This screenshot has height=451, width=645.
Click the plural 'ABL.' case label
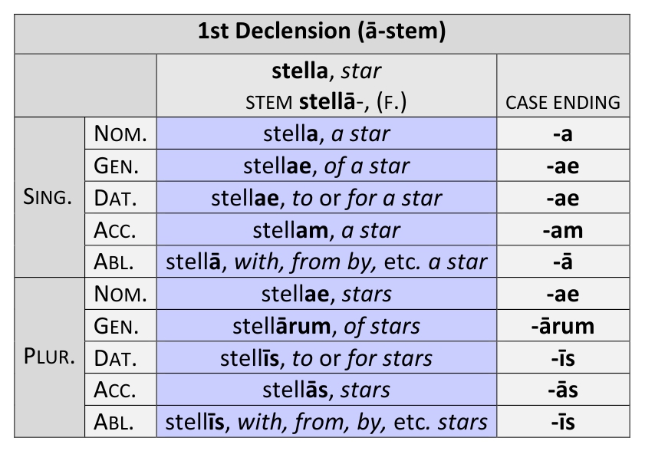point(120,422)
